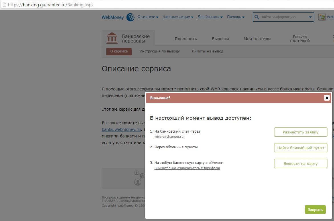
Task: Click the ant avatar icon at top right
Action: 322,17
